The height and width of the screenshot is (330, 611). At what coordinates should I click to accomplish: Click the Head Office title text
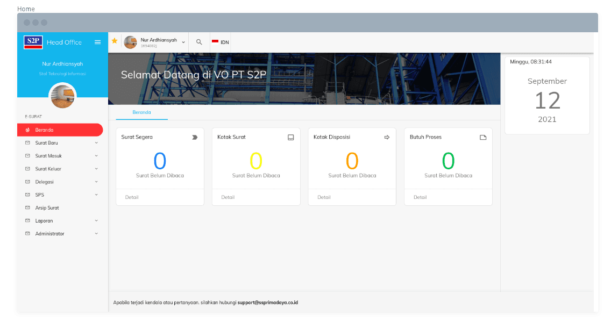pos(65,42)
